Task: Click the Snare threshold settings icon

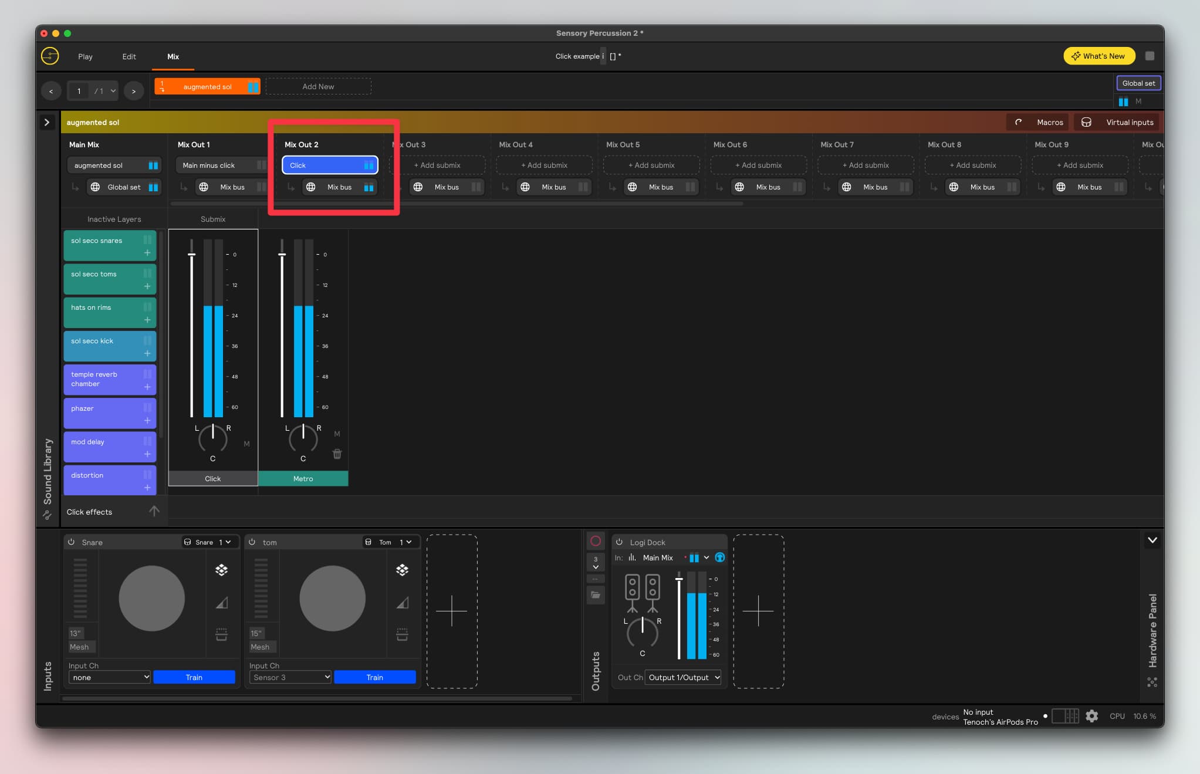Action: [221, 634]
